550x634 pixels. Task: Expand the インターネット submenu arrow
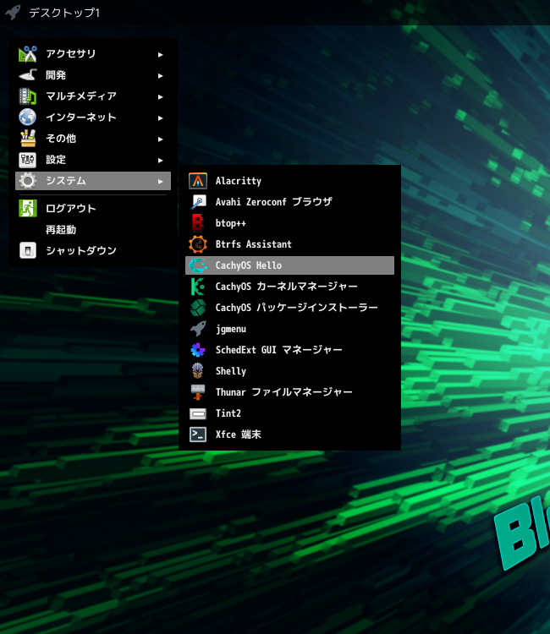[x=160, y=118]
